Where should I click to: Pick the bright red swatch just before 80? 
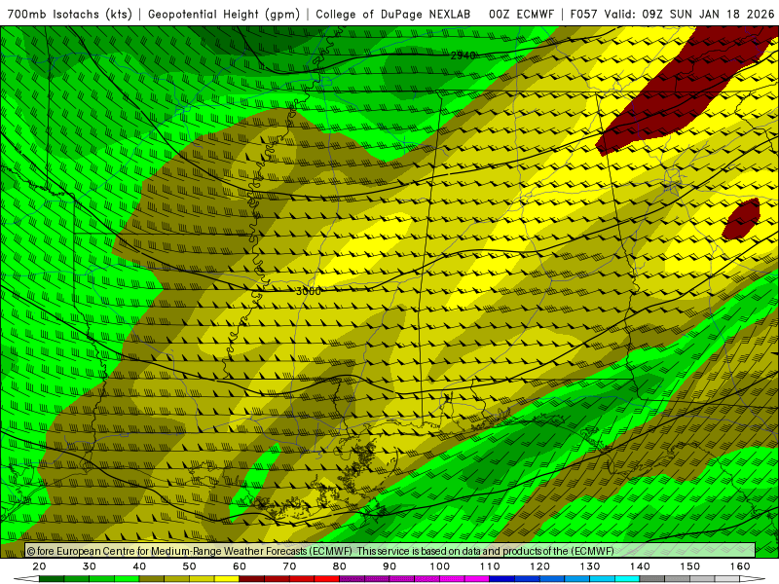pyautogui.click(x=327, y=579)
